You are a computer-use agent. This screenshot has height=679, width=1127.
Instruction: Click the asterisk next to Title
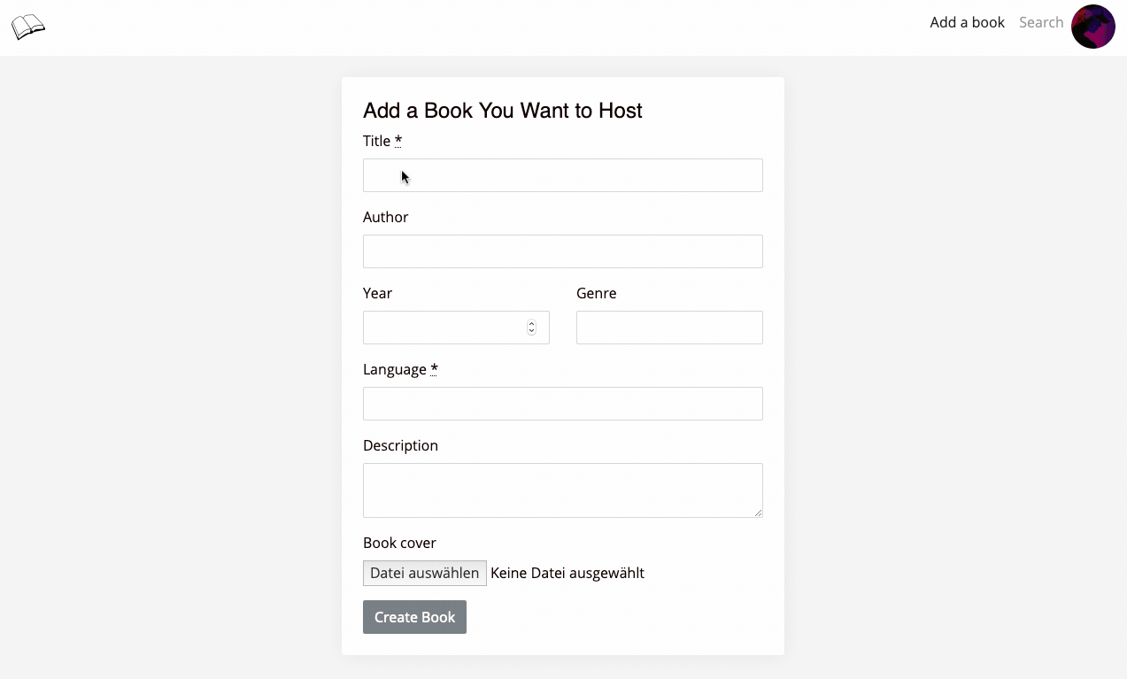398,139
